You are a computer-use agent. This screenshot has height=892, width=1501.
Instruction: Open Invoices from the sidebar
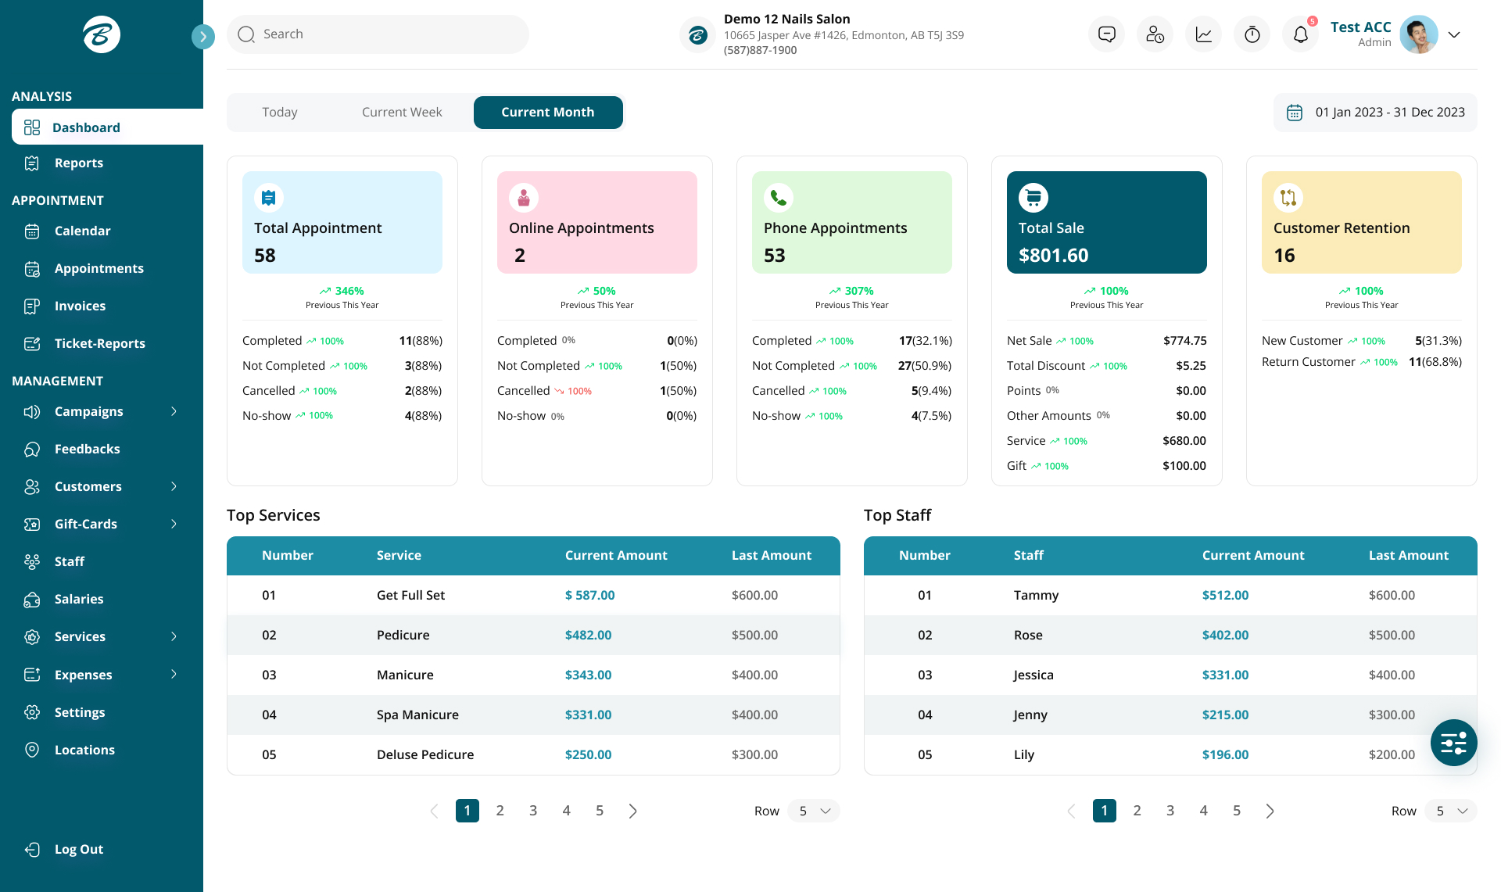click(80, 306)
